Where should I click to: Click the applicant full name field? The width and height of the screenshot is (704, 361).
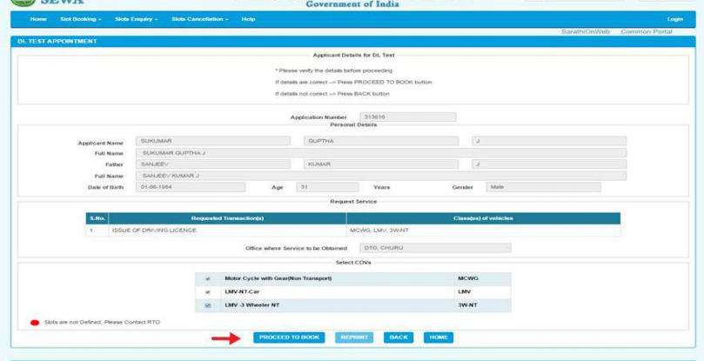[x=381, y=153]
